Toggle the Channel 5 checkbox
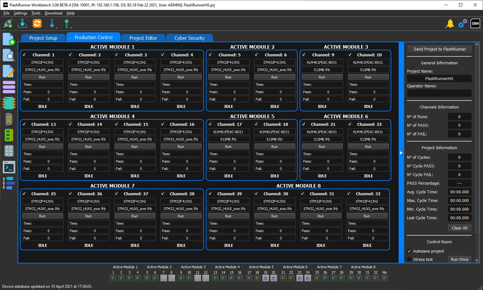The image size is (483, 290). tap(210, 55)
